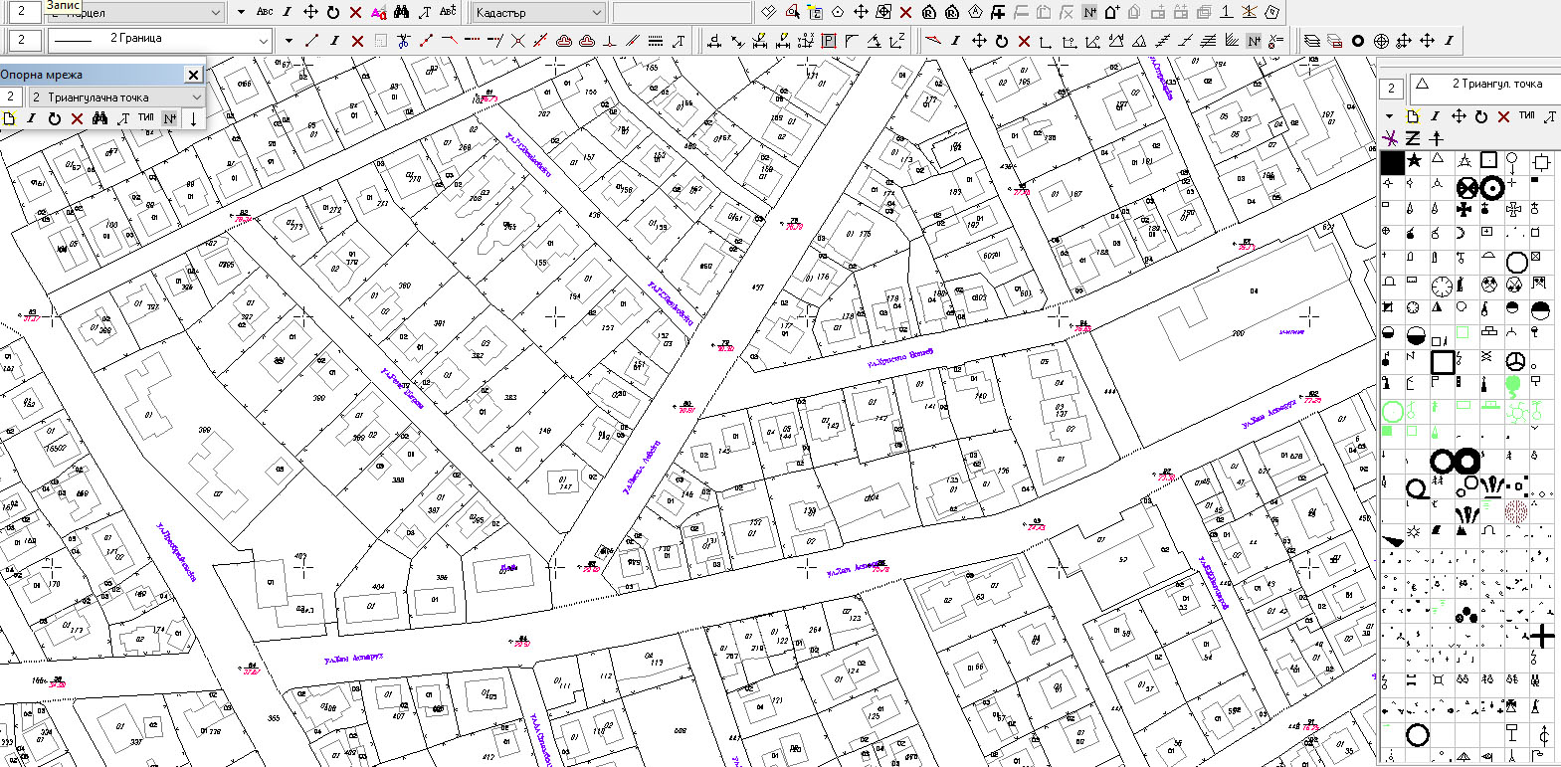Select the magnifier Q symbol in palette

1418,488
